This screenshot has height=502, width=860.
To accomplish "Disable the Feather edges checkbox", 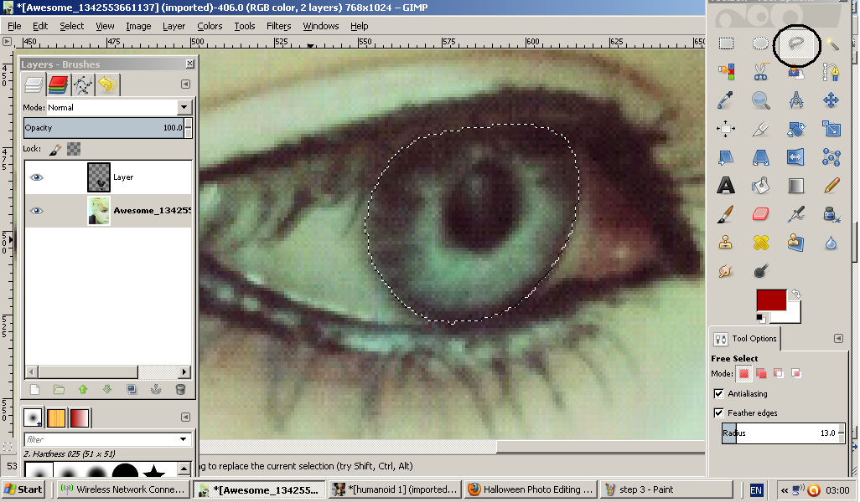I will coord(718,413).
